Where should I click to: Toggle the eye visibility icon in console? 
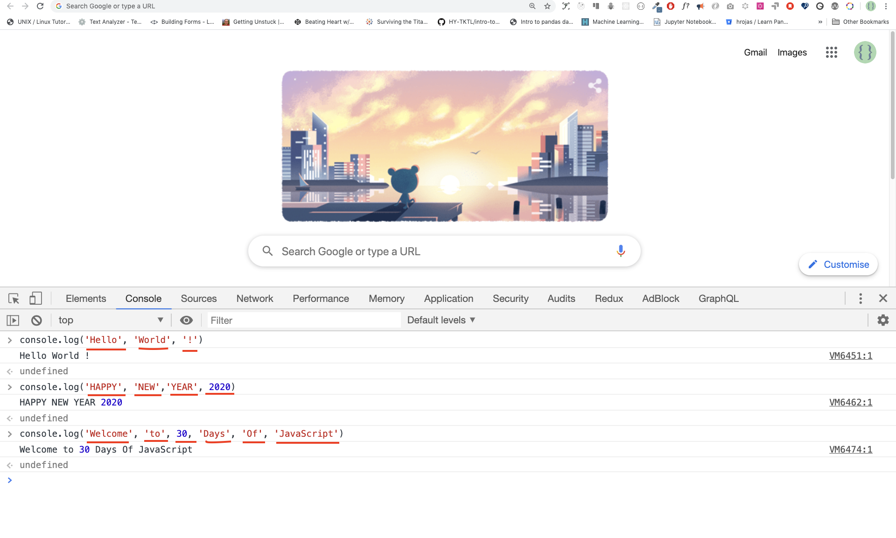point(186,320)
